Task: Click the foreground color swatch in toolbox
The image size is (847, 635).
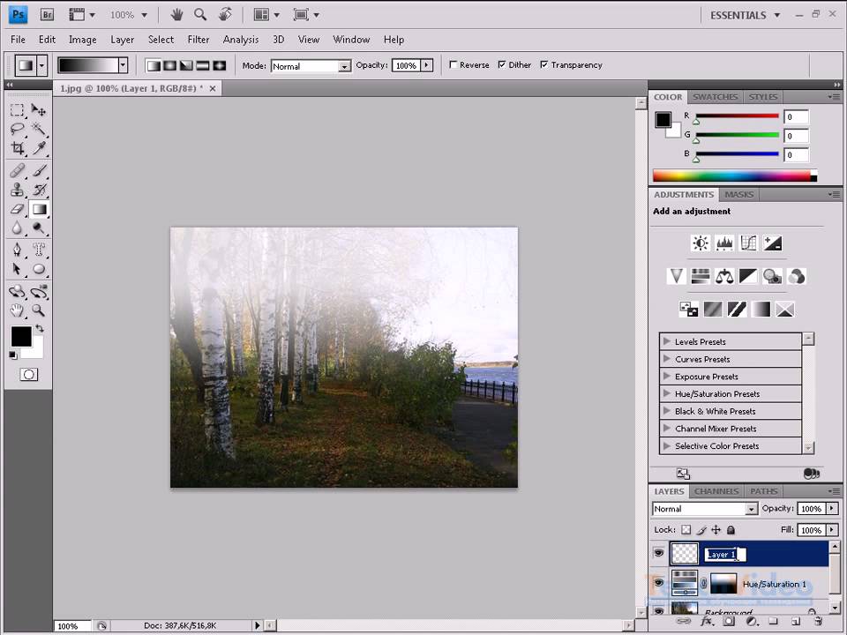Action: pyautogui.click(x=21, y=336)
